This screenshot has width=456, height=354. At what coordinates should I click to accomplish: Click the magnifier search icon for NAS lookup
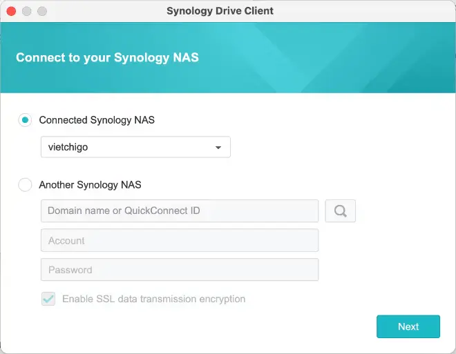[x=340, y=211]
